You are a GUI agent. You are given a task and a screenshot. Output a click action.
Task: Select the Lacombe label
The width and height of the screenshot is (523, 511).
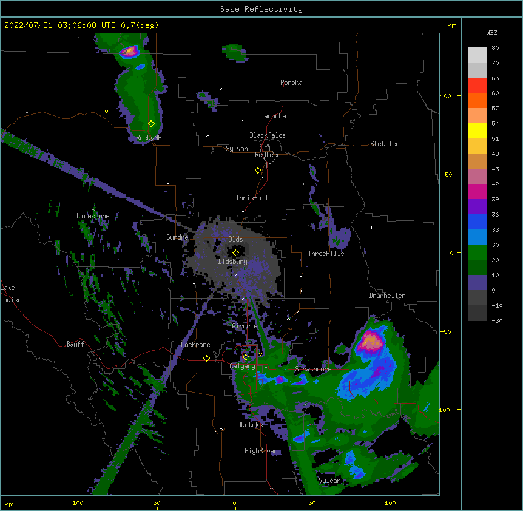[x=273, y=116]
